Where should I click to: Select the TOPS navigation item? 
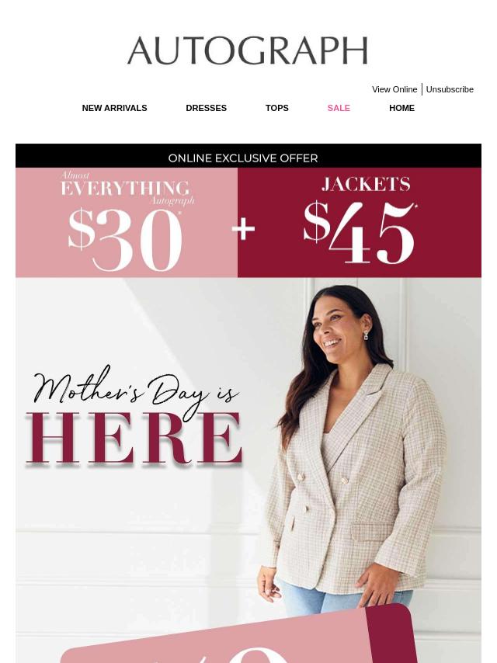pos(276,108)
